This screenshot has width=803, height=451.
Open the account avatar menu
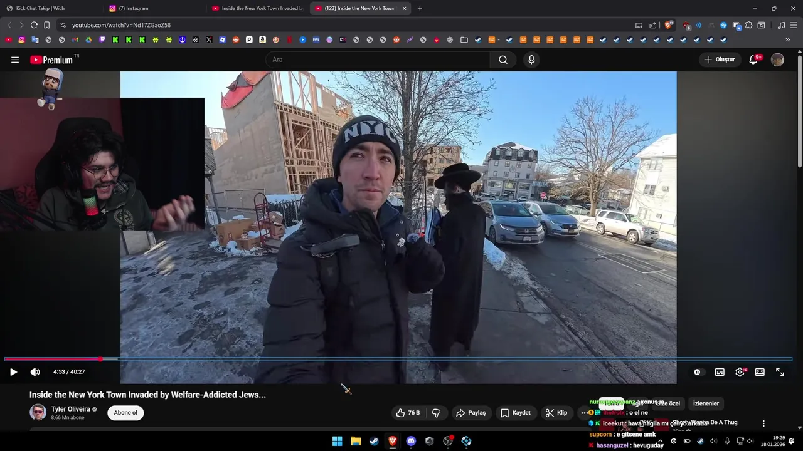pyautogui.click(x=777, y=60)
